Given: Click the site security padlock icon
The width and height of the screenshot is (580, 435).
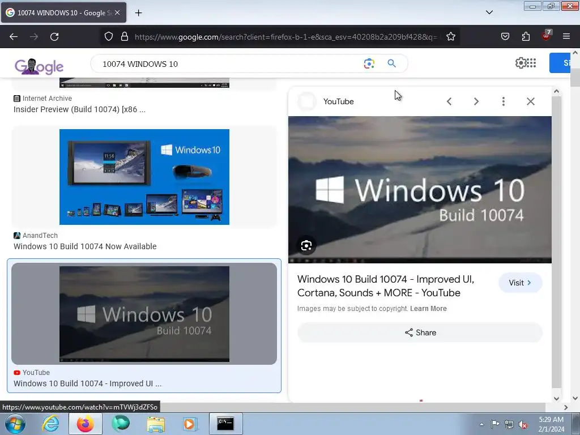Looking at the screenshot, I should pos(125,37).
